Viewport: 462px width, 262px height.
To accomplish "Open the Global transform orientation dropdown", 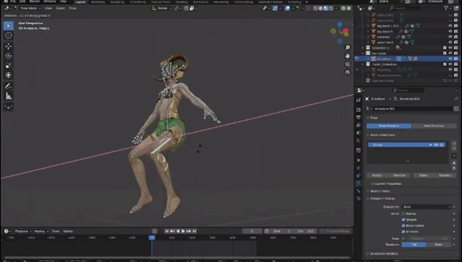I will point(162,8).
